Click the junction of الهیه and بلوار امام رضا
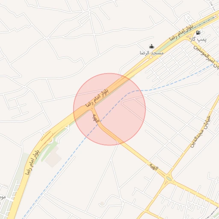This screenshot has width=219, height=219. tap(92, 108)
